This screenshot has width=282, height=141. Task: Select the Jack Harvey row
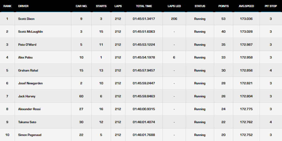tap(141, 96)
